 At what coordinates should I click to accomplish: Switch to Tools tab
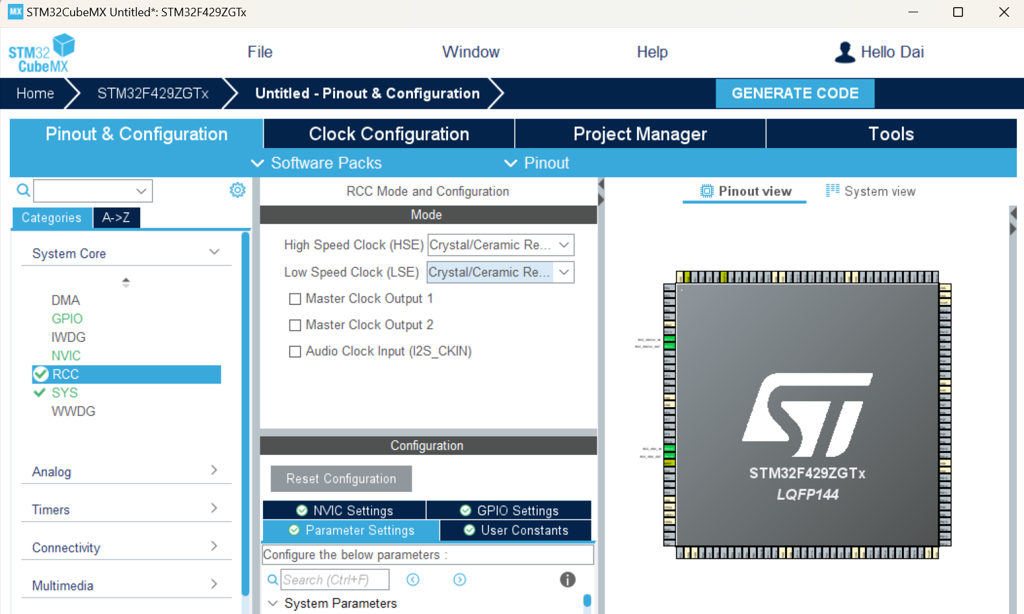click(892, 134)
